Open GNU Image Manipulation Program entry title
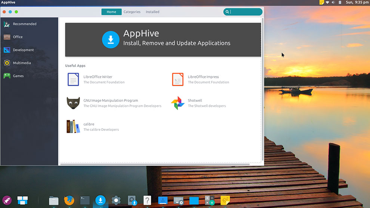The image size is (370, 208). (111, 101)
